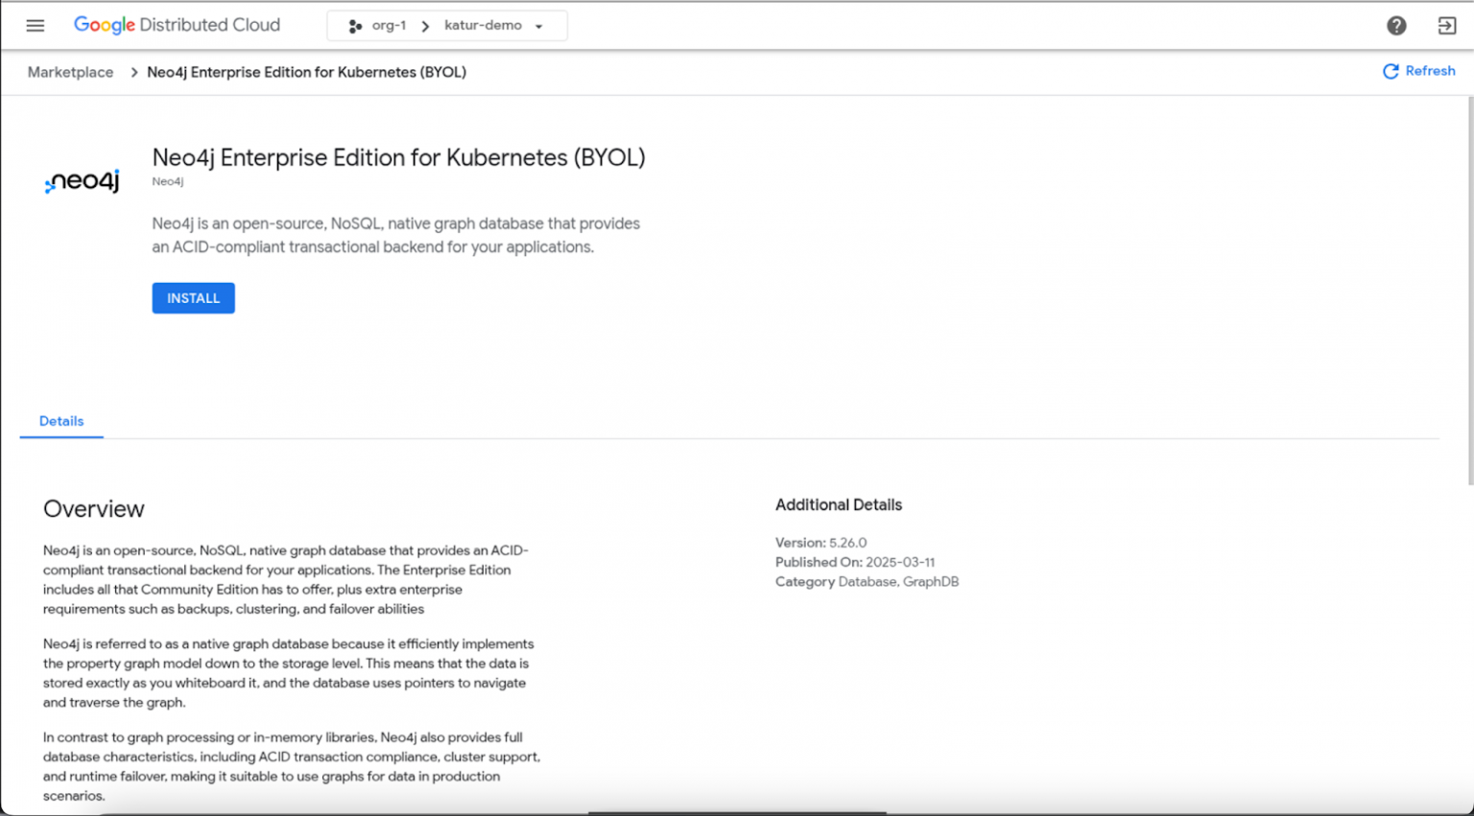Viewport: 1474px width, 816px height.
Task: Click the neo4j product logo
Action: tap(83, 181)
